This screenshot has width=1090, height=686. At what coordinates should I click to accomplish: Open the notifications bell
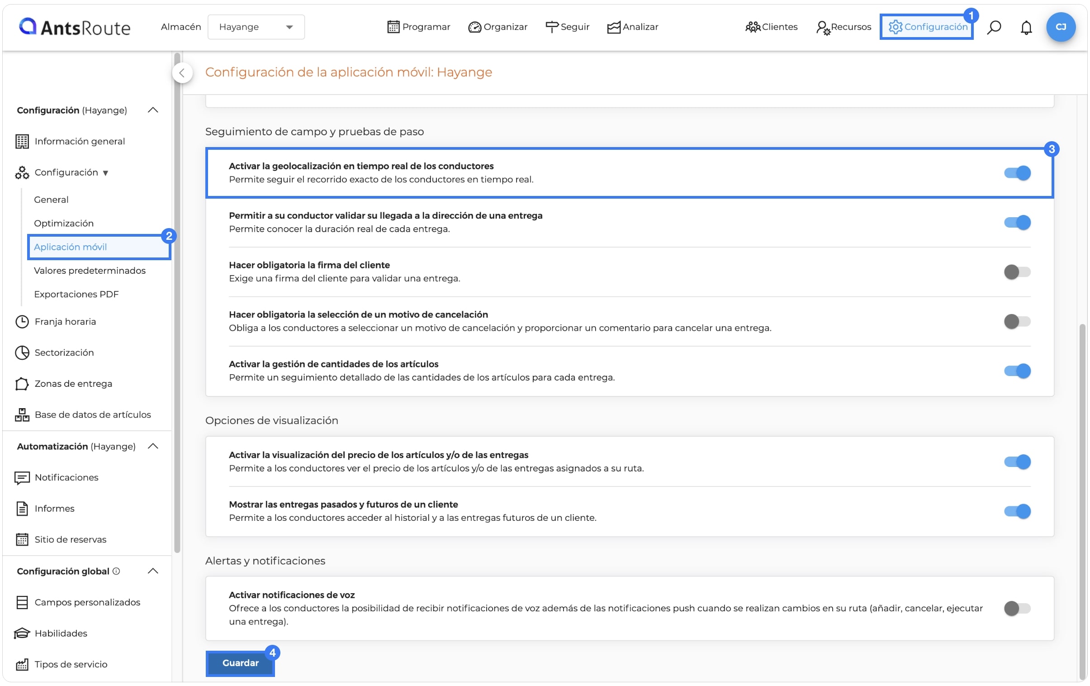point(1026,27)
